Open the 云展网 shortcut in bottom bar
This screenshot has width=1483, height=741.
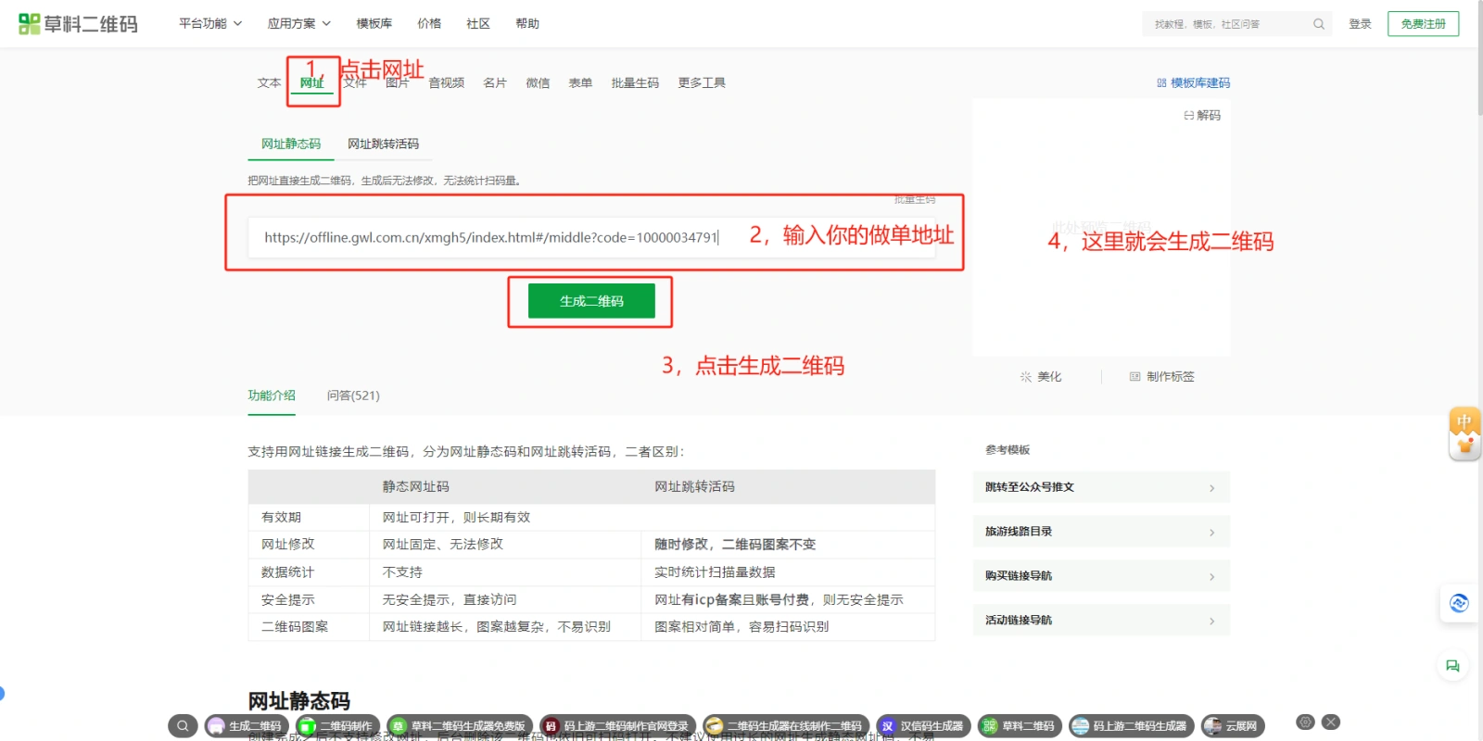click(1233, 726)
